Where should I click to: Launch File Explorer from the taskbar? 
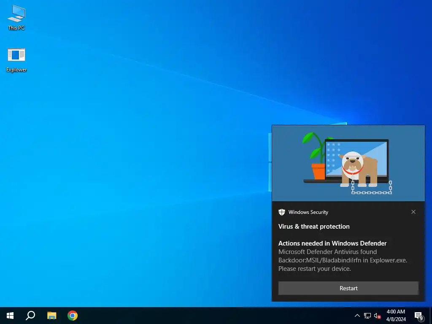tap(51, 316)
